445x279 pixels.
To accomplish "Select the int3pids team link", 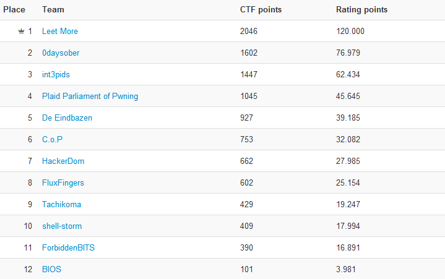I will tap(56, 75).
